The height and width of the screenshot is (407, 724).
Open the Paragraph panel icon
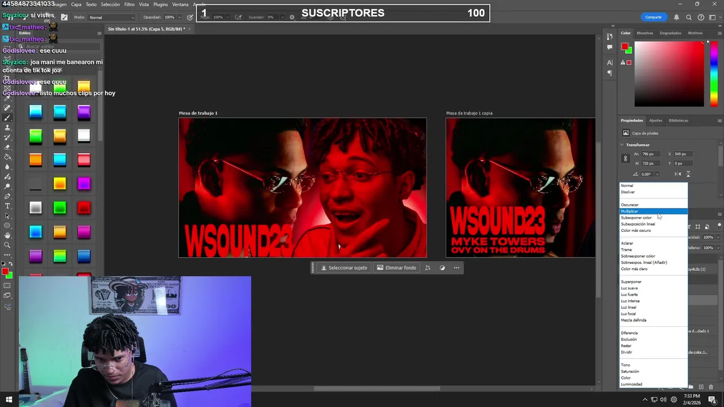pyautogui.click(x=610, y=72)
